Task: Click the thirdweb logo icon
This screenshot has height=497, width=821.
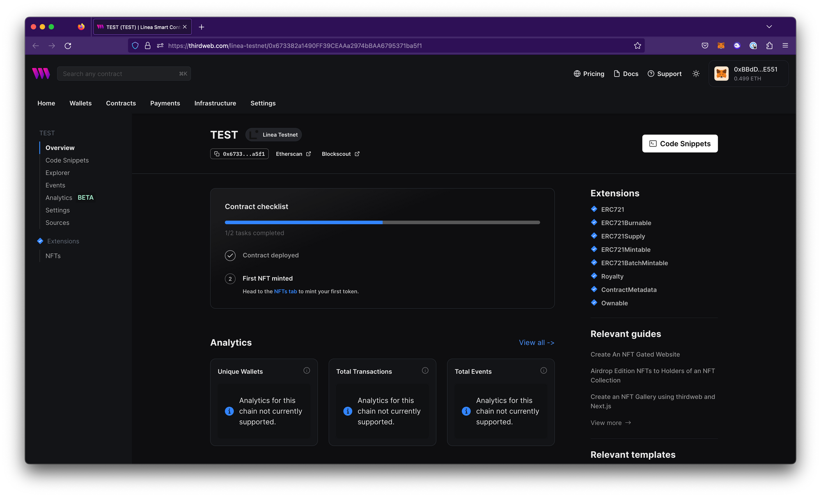Action: (x=41, y=73)
